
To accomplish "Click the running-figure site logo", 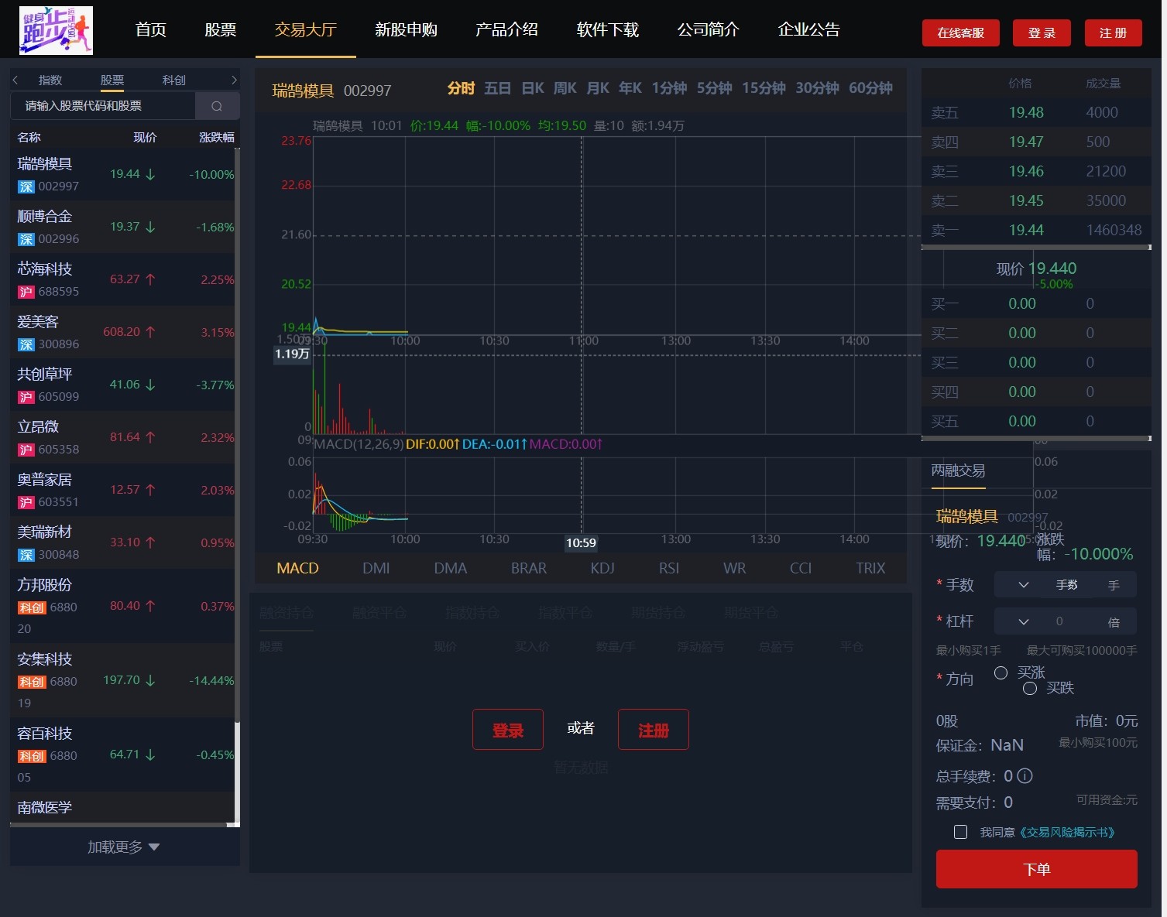I will click(56, 30).
